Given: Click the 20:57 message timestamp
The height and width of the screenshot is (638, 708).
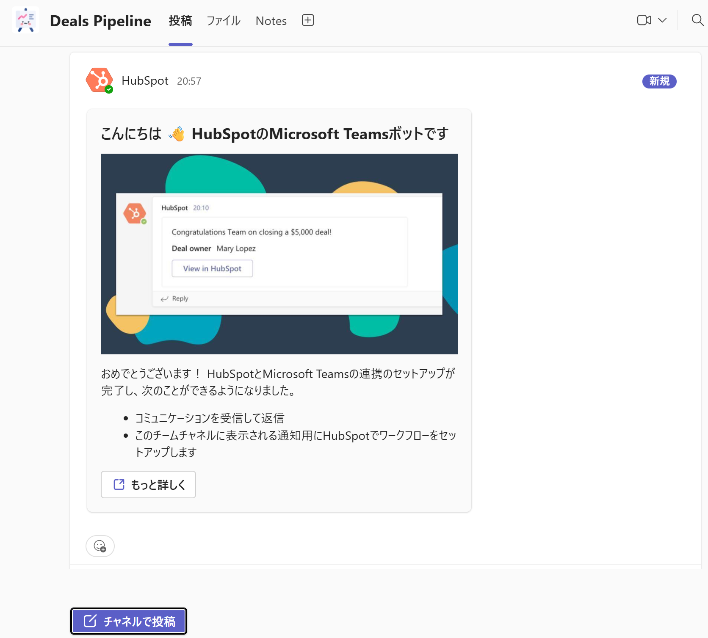Looking at the screenshot, I should tap(189, 81).
